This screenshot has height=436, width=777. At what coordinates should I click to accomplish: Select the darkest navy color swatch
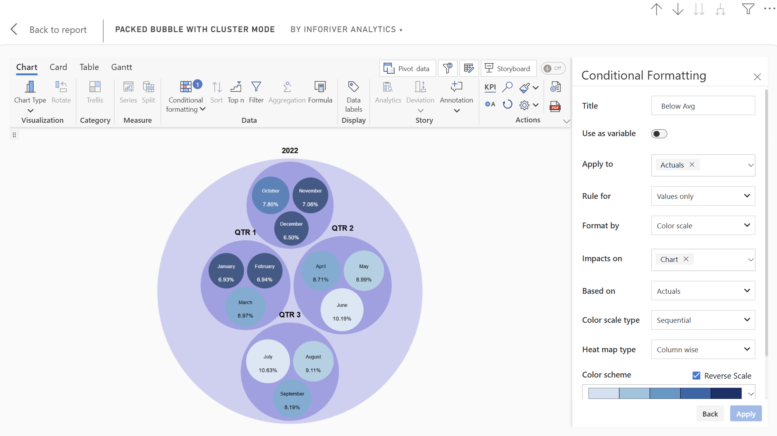point(726,393)
